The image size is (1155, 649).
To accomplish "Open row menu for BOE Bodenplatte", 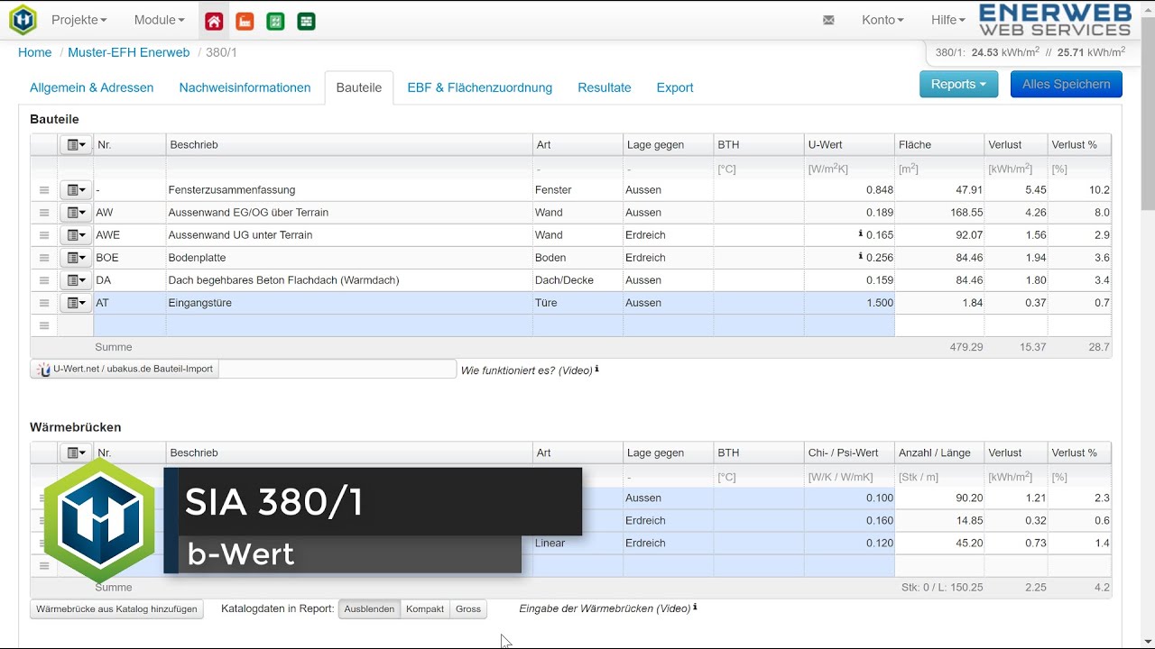I will 76,258.
